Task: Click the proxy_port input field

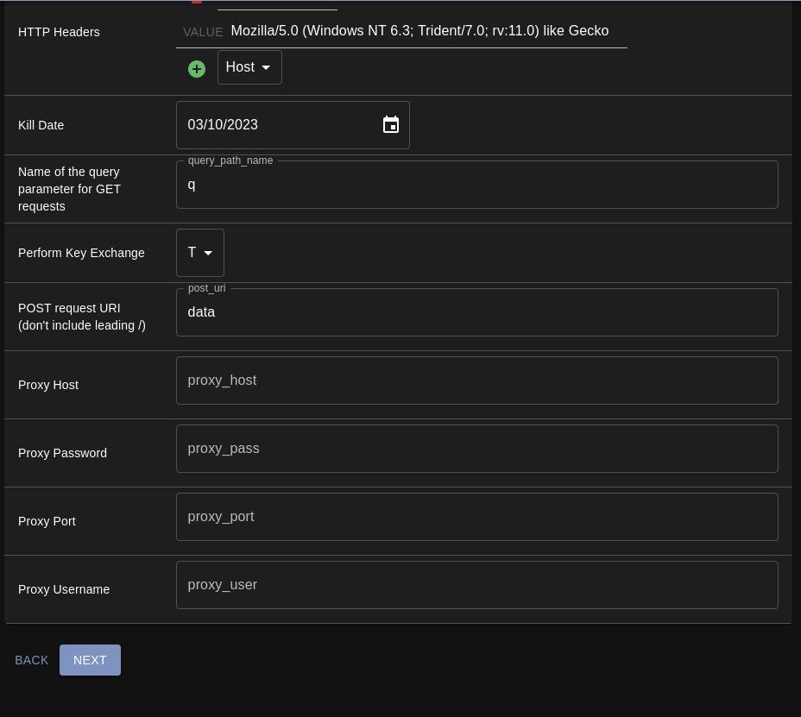Action: click(476, 517)
